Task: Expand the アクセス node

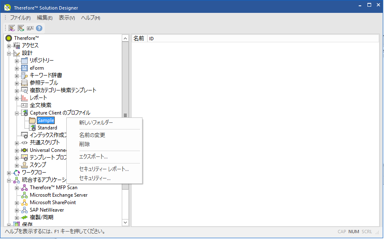Action: point(9,46)
